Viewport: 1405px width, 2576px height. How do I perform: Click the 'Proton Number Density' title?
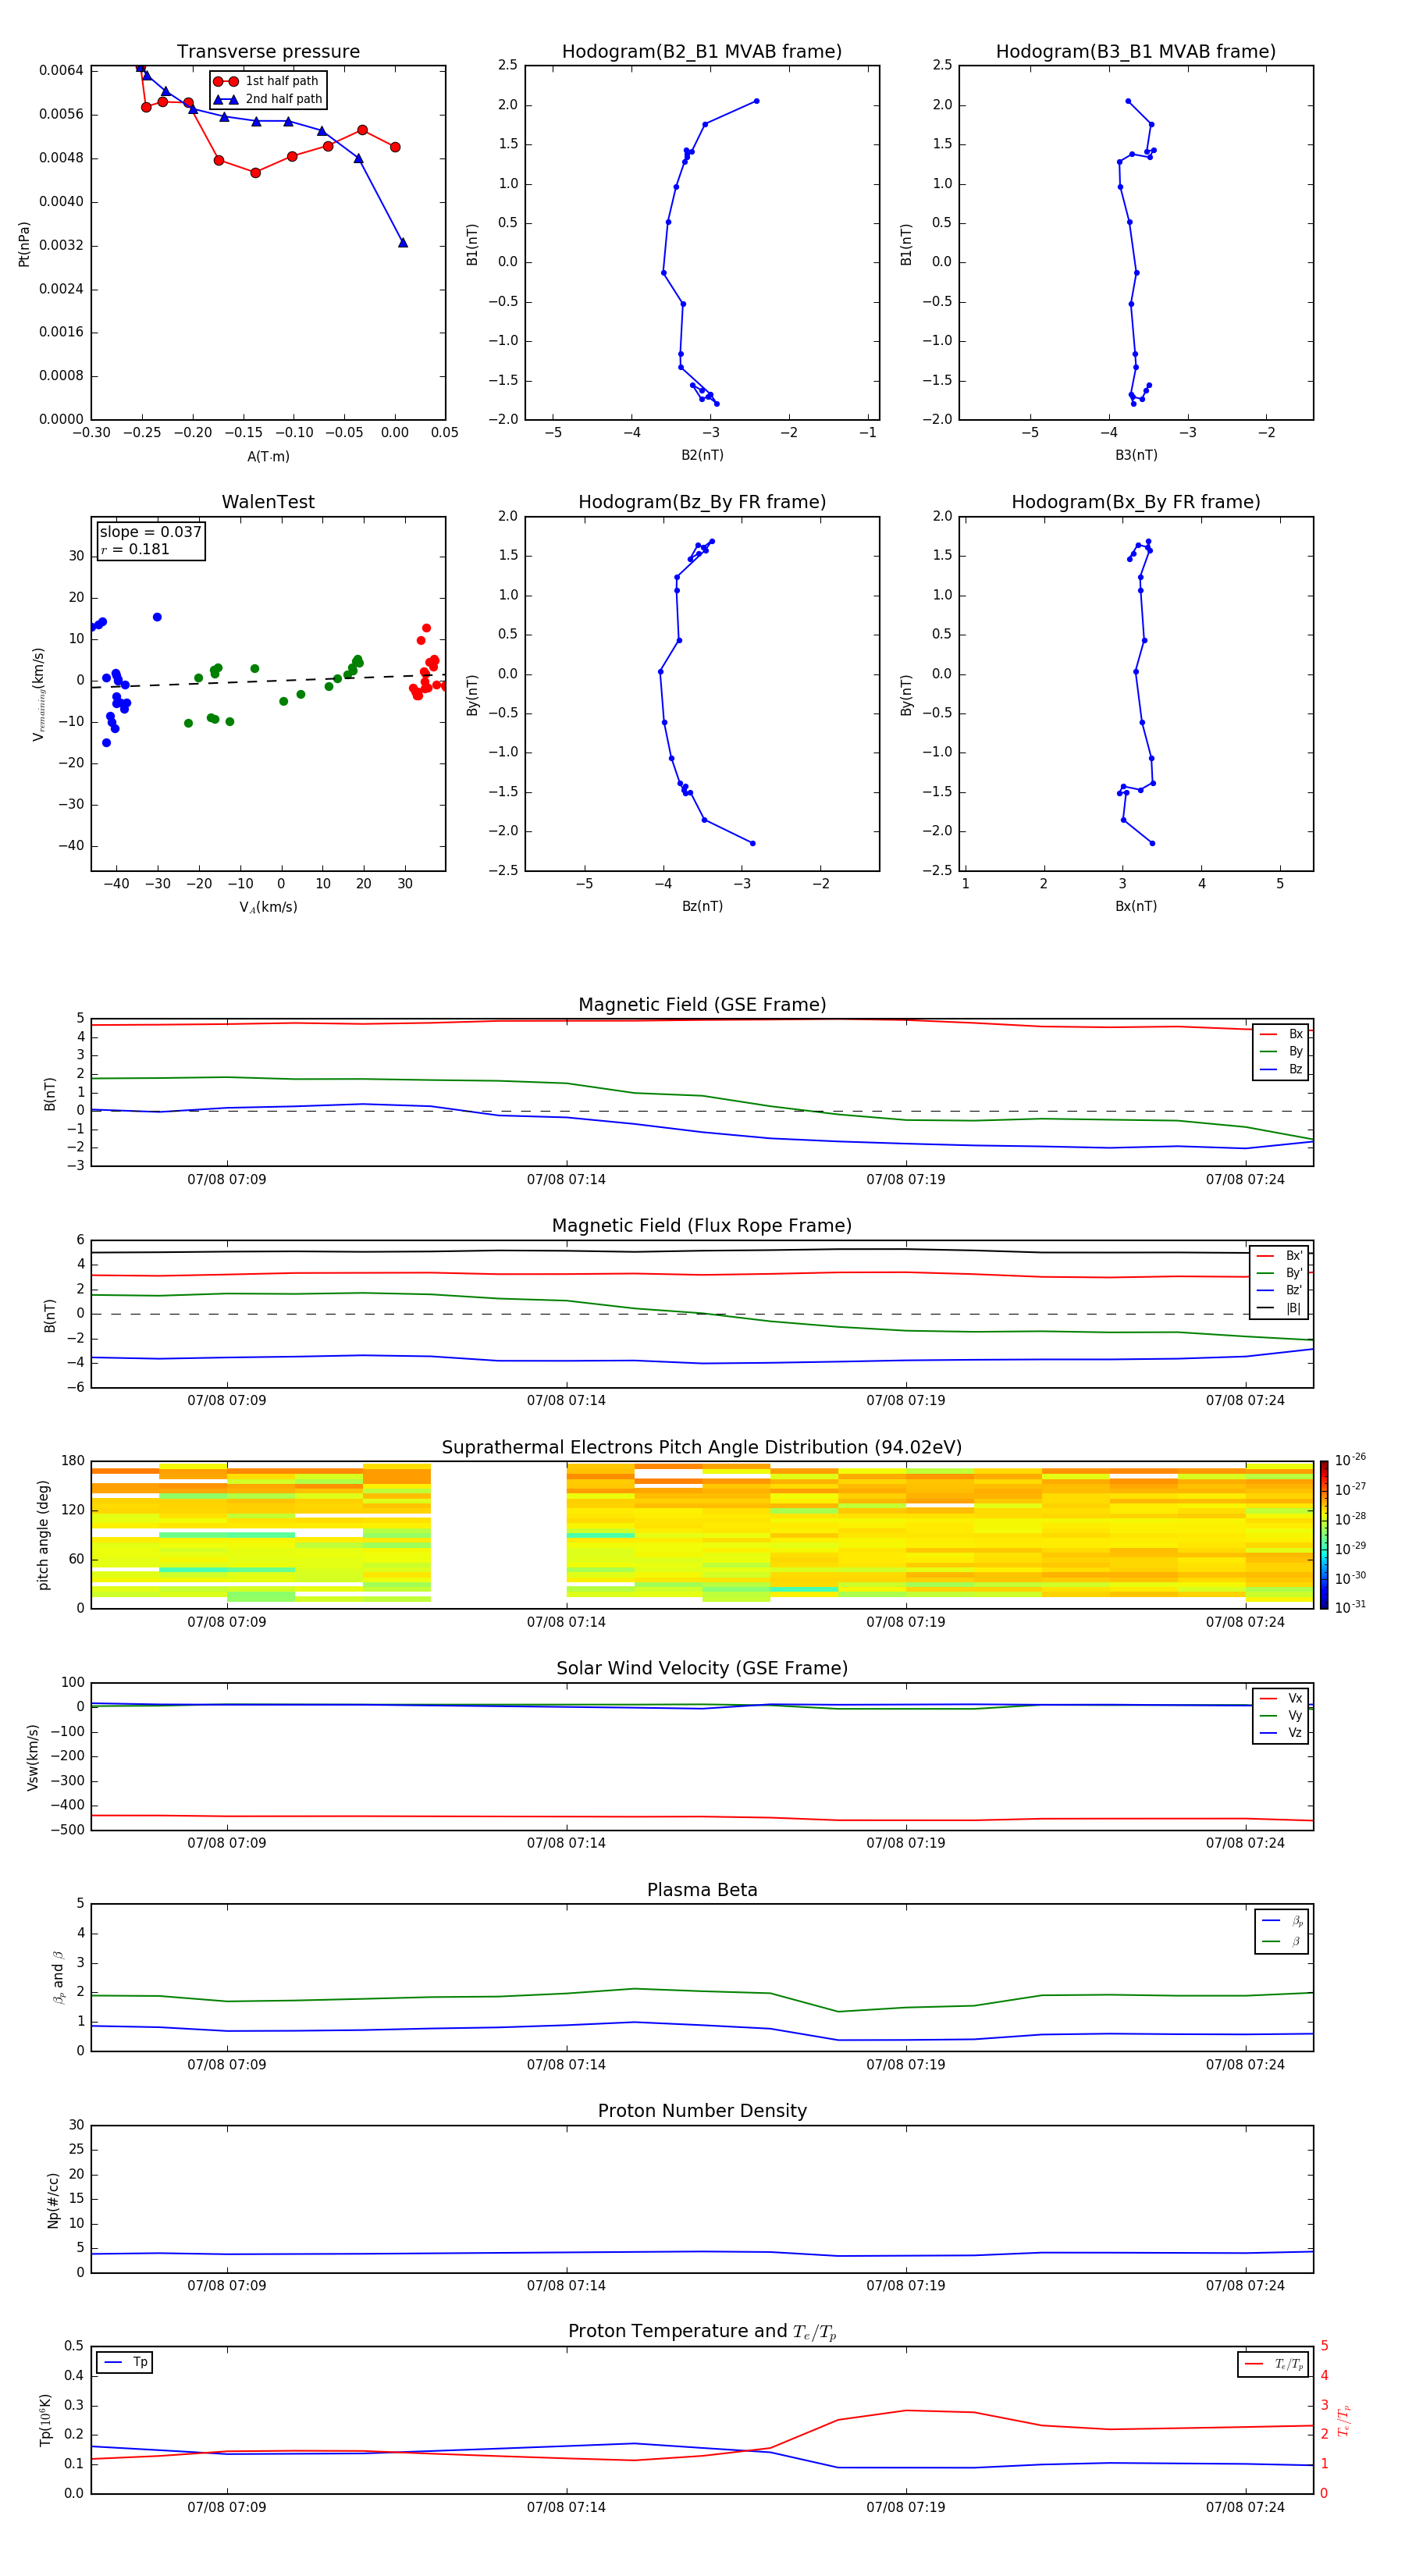click(x=702, y=2111)
